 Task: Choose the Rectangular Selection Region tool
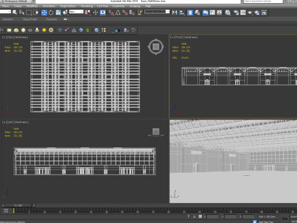point(28,12)
